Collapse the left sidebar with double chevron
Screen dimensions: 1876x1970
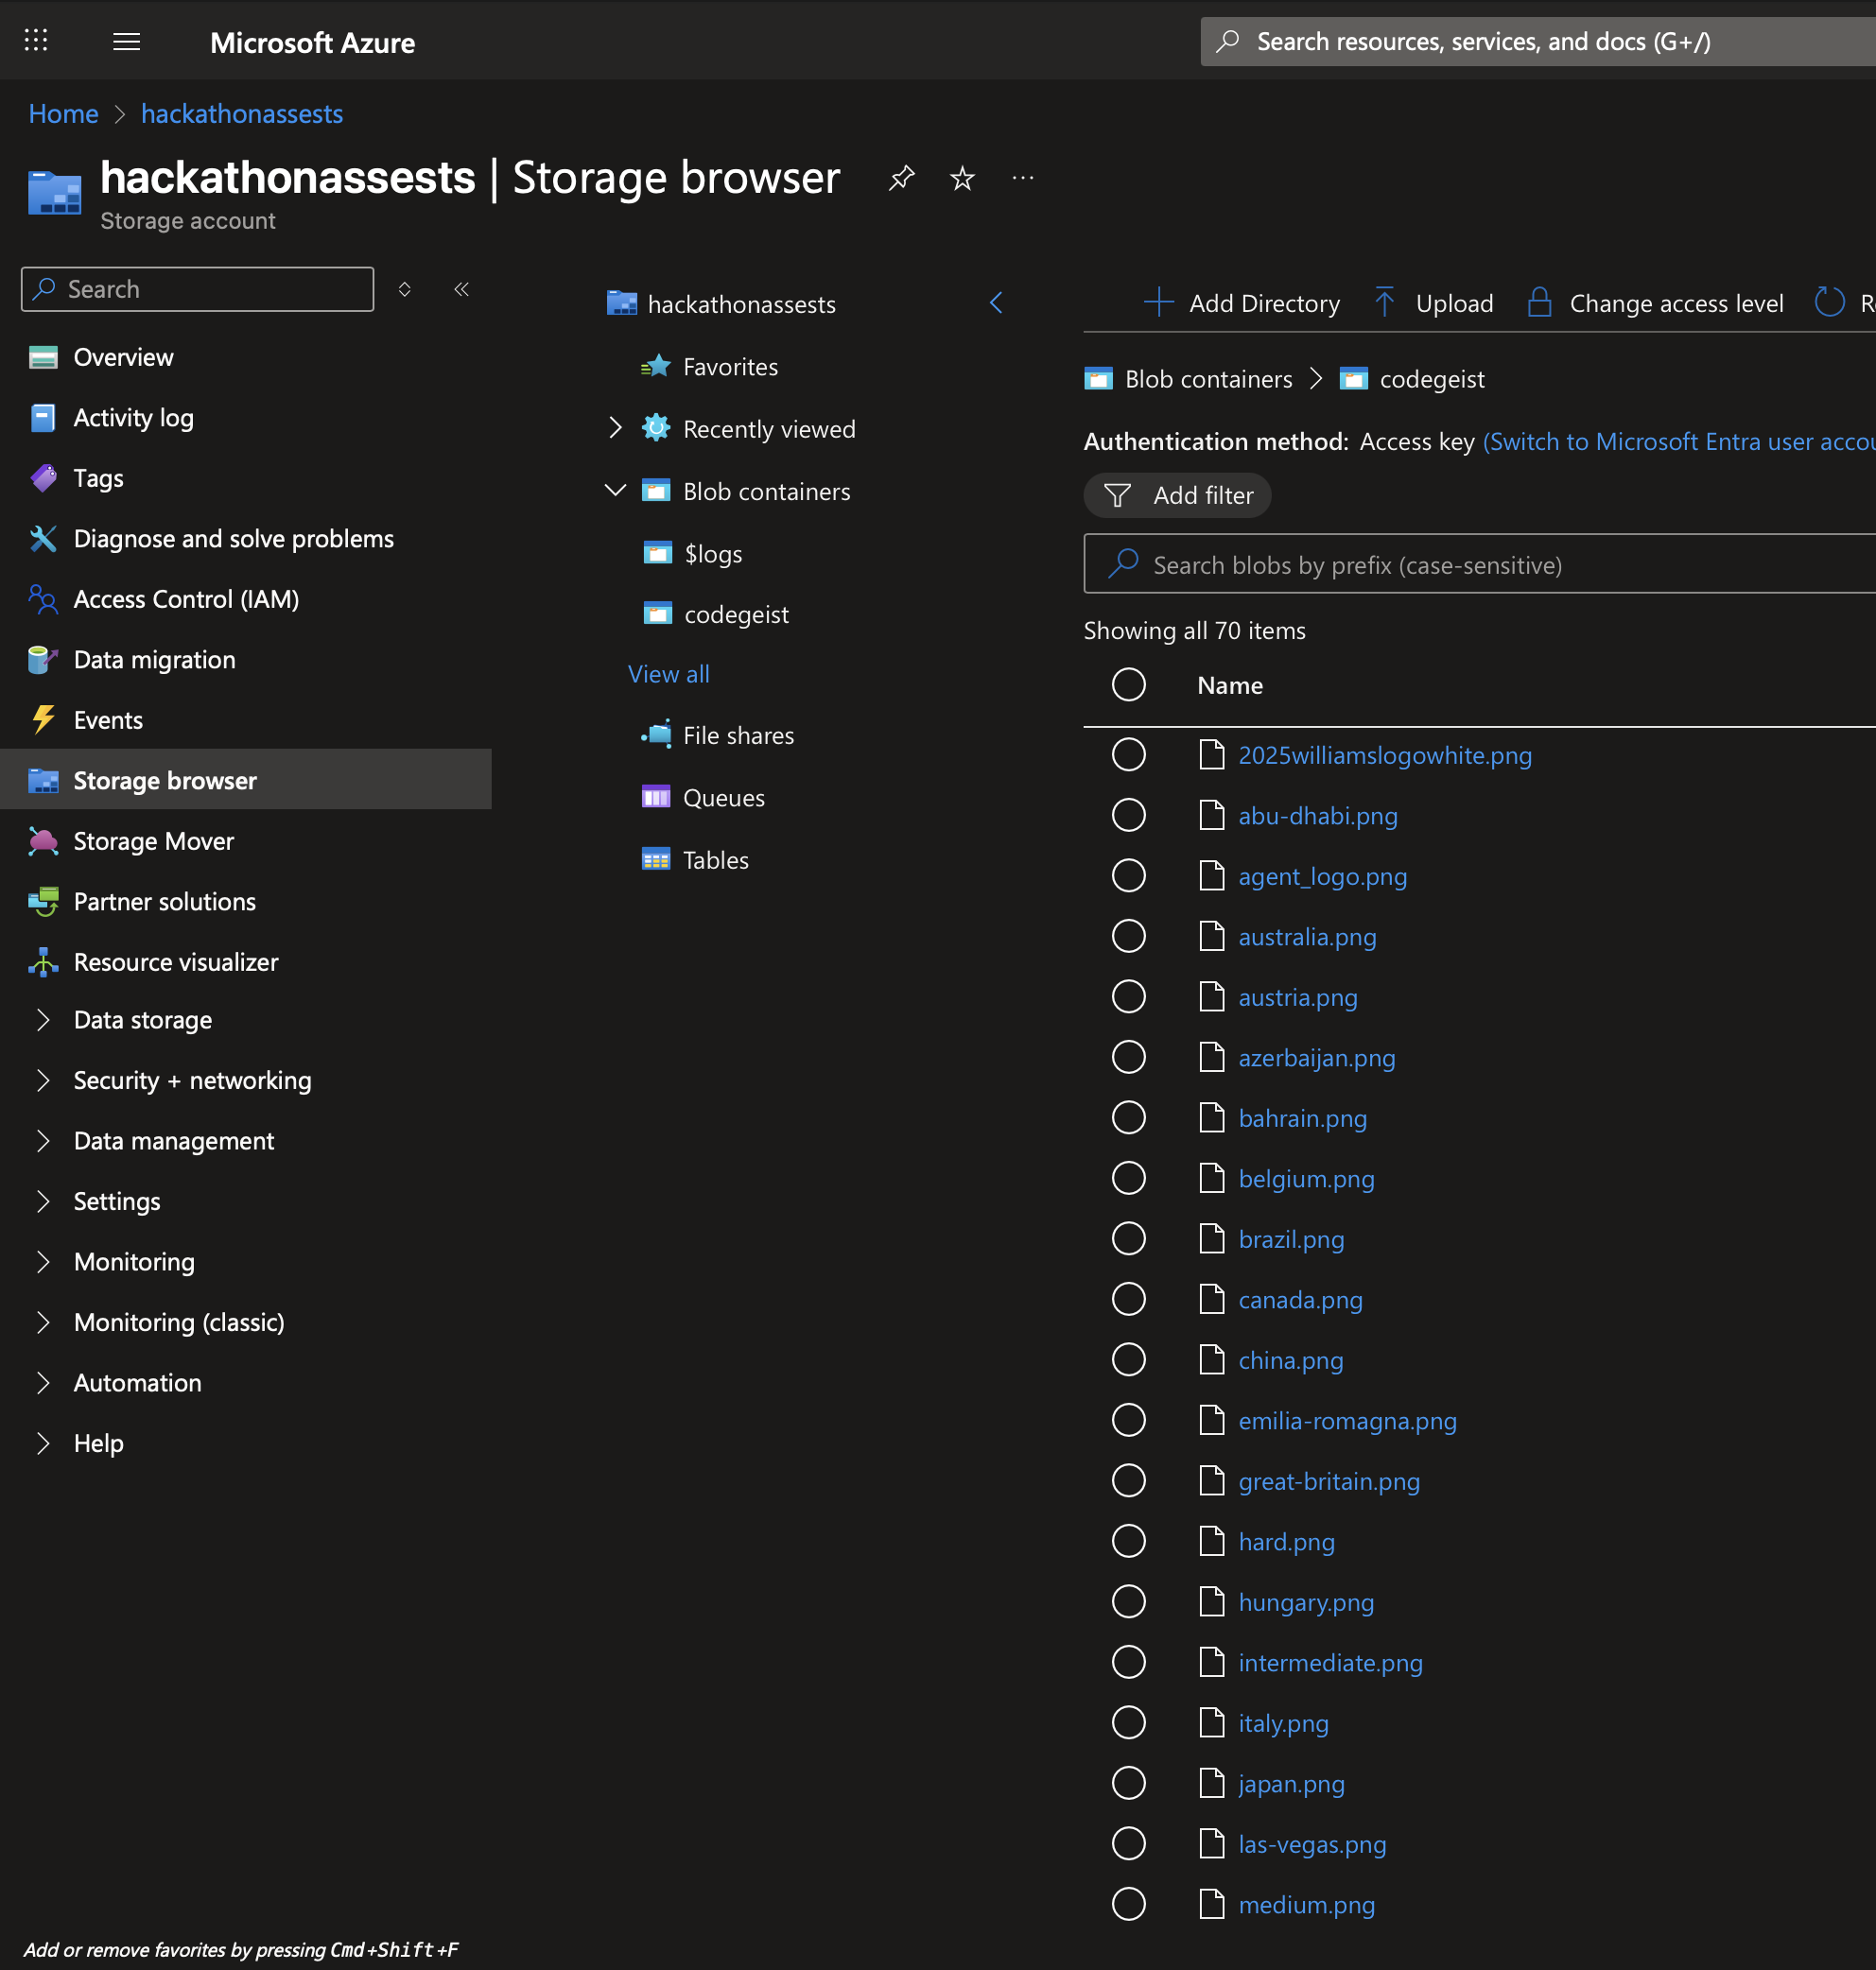[x=461, y=289]
